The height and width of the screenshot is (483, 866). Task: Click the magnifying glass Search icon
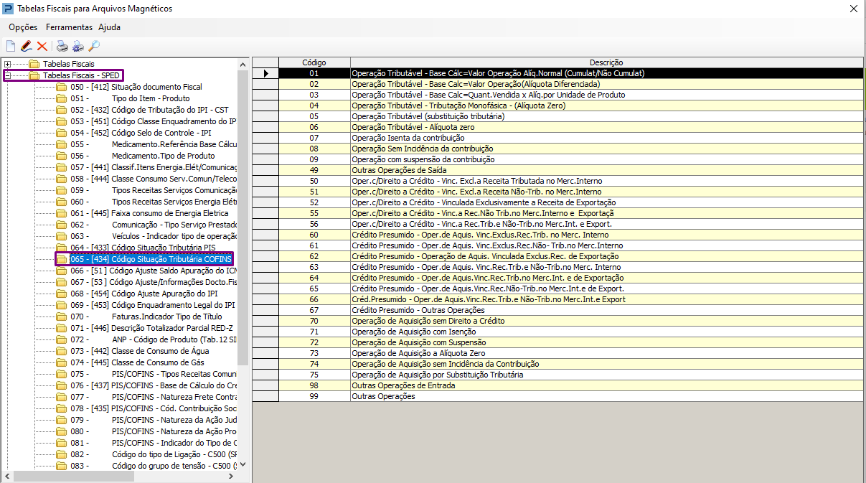coord(94,47)
